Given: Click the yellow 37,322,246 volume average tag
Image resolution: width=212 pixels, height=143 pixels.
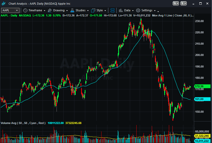Looking at the screenshot, I should point(202,136).
